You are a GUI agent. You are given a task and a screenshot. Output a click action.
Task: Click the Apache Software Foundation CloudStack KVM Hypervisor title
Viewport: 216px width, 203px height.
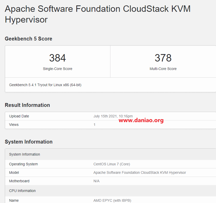pyautogui.click(x=98, y=14)
